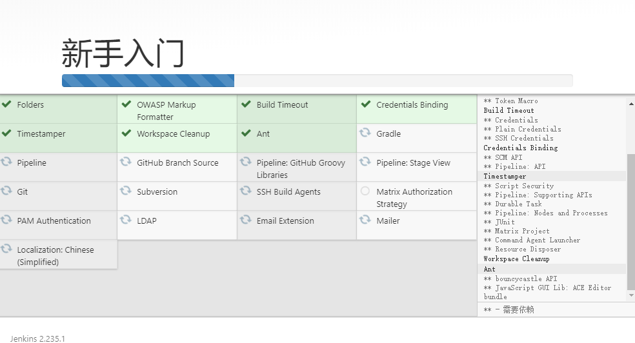
Task: Click the pending icon next to Git
Action: [x=6, y=190]
